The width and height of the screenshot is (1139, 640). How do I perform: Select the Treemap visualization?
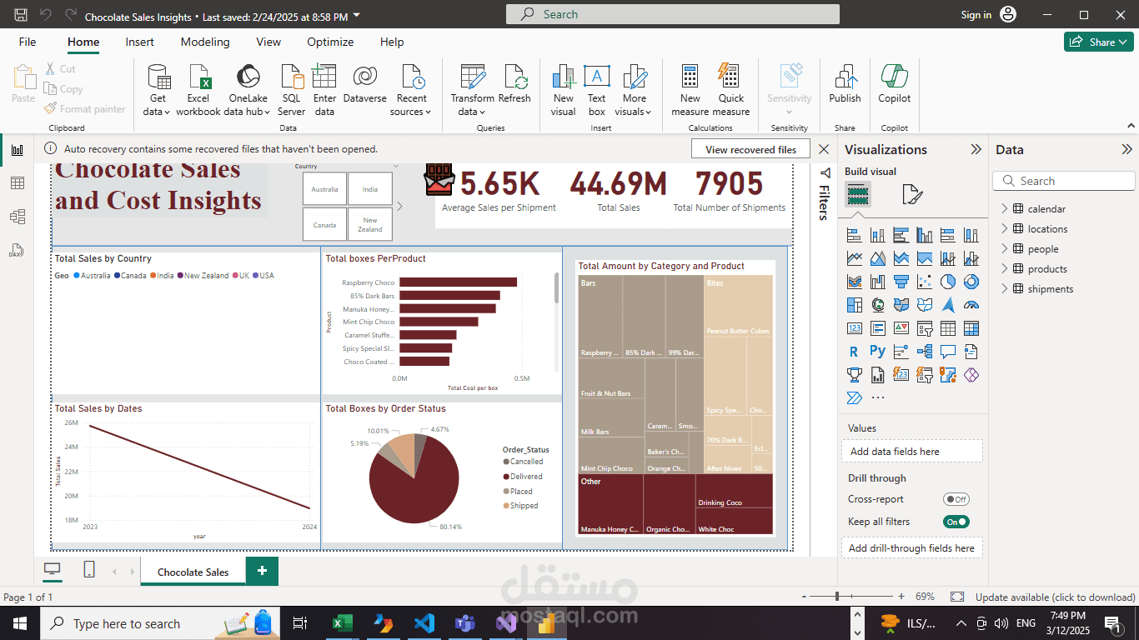855,305
